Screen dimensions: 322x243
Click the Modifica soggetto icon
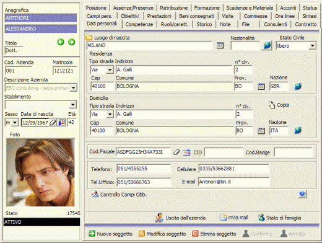click(x=142, y=234)
